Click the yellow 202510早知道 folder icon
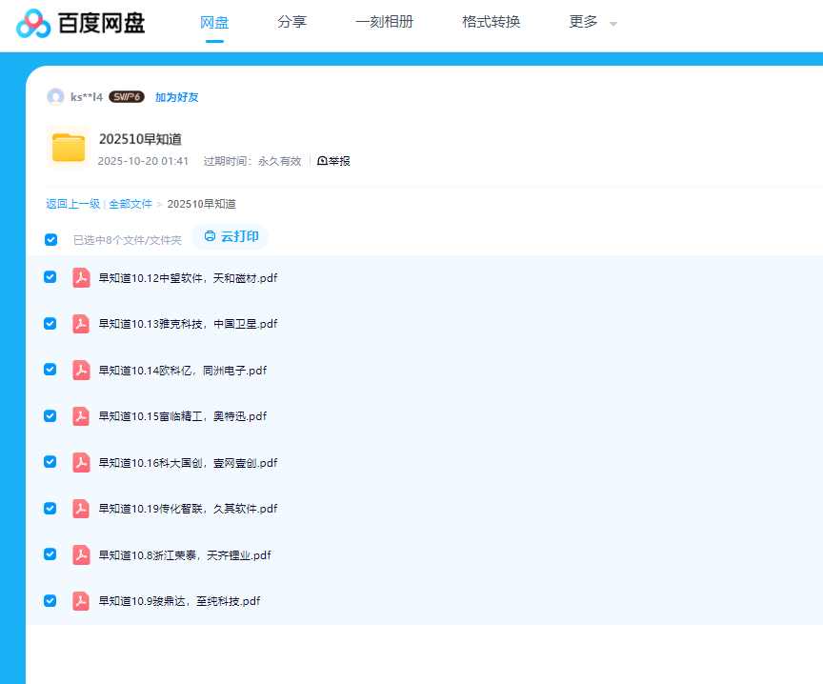823x684 pixels. click(69, 148)
